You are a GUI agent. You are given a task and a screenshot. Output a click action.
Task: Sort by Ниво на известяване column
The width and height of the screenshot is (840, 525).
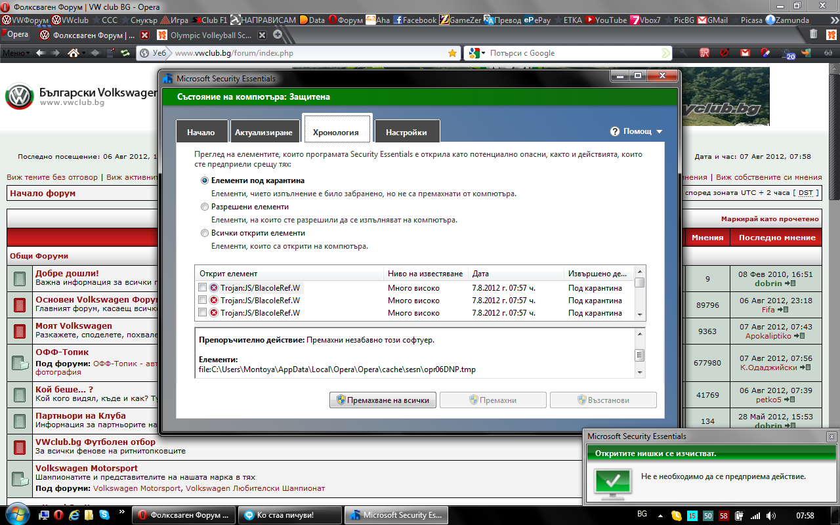(425, 274)
